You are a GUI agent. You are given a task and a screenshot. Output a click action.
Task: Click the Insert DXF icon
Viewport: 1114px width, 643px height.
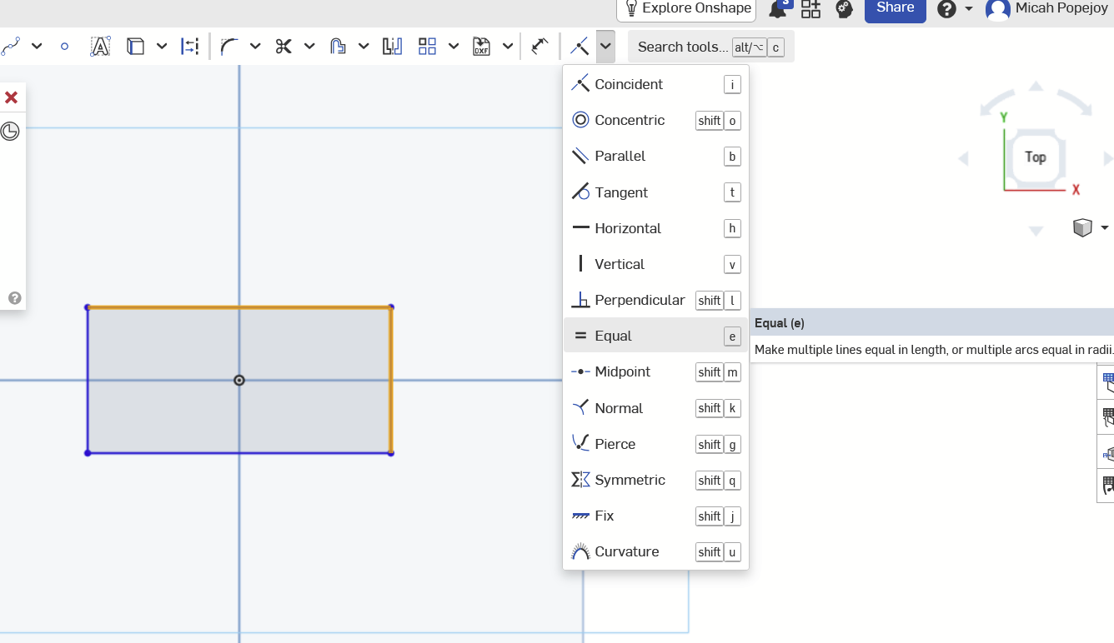(481, 47)
